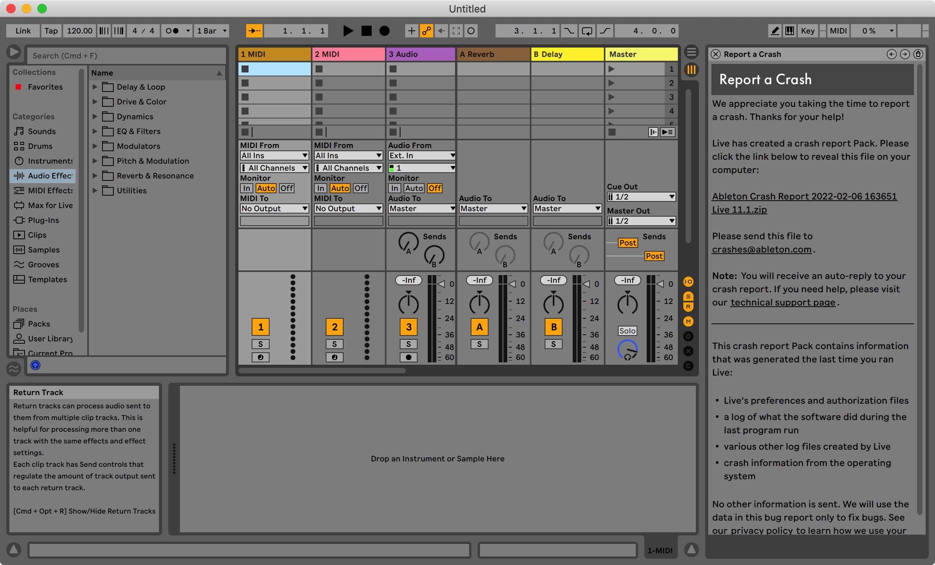Set 3 Audio Monitor to Auto
935x565 pixels.
(x=414, y=188)
